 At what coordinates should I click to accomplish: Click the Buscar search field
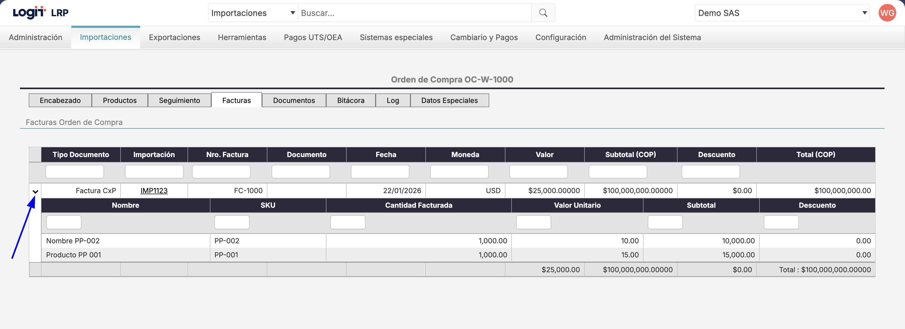pos(414,13)
